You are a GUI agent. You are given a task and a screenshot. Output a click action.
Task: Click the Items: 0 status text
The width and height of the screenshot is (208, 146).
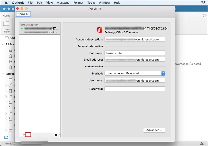pos(10,143)
